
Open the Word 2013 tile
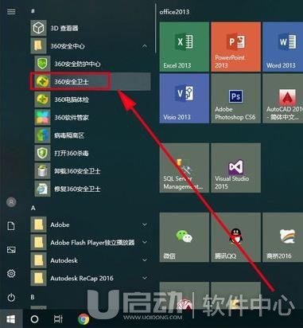coord(283,47)
